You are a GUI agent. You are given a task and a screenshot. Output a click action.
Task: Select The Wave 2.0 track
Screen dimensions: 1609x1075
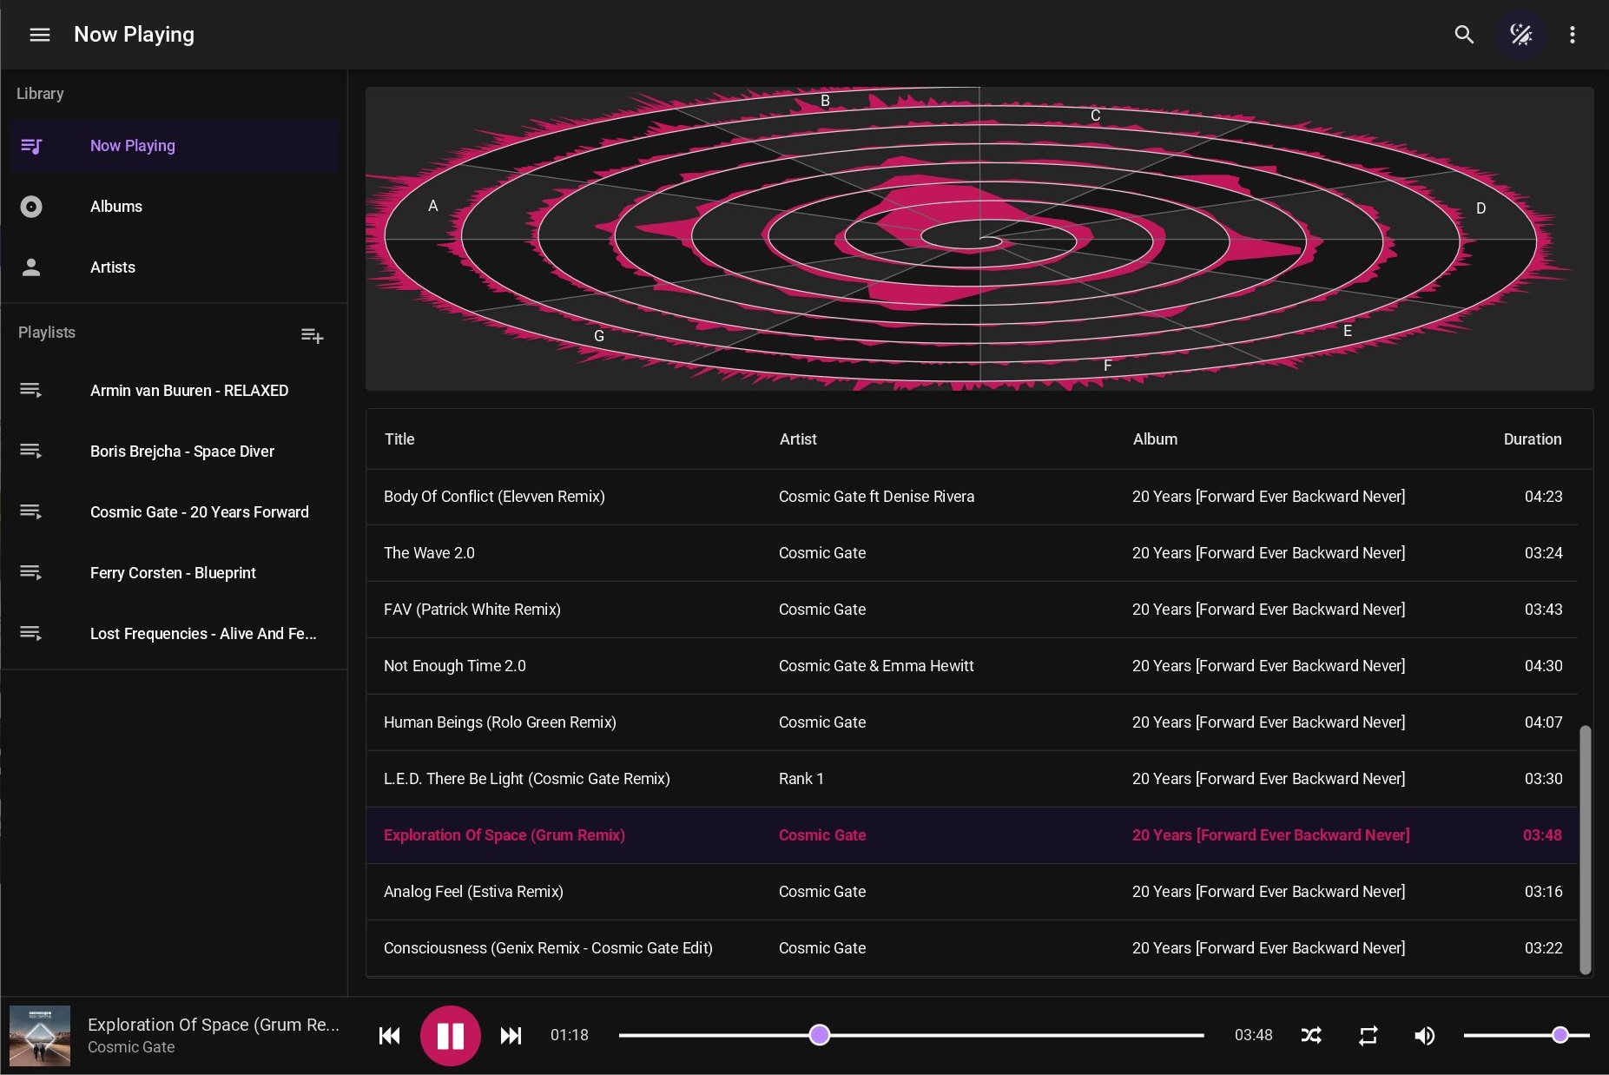coord(972,553)
